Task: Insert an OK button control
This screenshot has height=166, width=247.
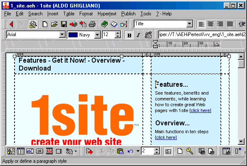Action: (x=39, y=151)
